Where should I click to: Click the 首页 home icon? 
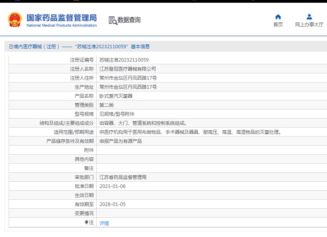(x=278, y=16)
